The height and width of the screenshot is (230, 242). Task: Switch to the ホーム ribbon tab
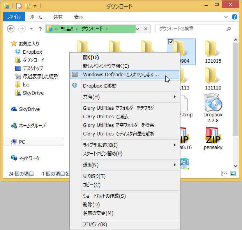click(x=36, y=17)
